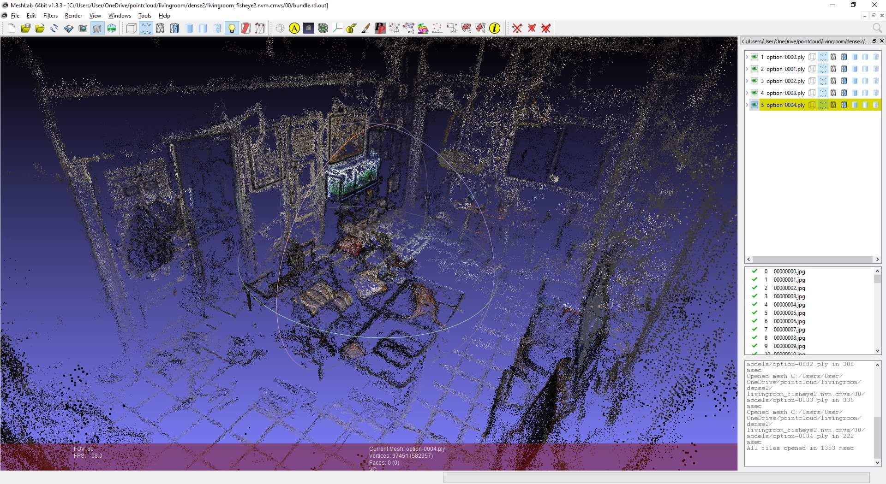Toggle the Back-Face Culling red icon
This screenshot has width=886, height=484.
(x=246, y=29)
